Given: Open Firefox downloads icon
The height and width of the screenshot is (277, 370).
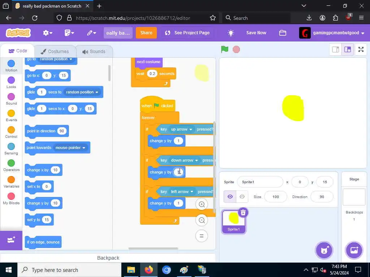Looking at the screenshot, I should pos(309,18).
